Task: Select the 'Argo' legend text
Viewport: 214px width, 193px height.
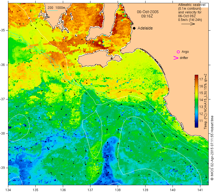Action: pos(185,52)
